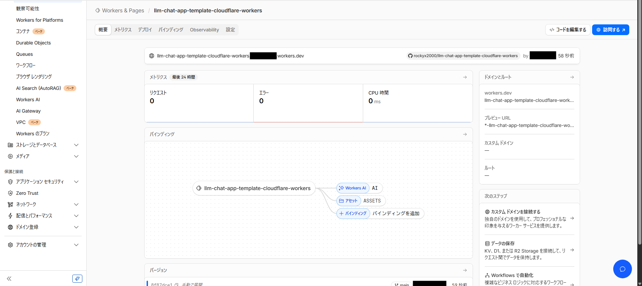Click the Workers AI binding icon

point(341,188)
